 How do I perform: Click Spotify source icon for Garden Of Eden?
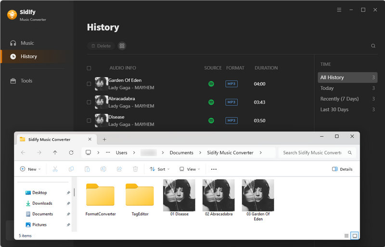(211, 84)
